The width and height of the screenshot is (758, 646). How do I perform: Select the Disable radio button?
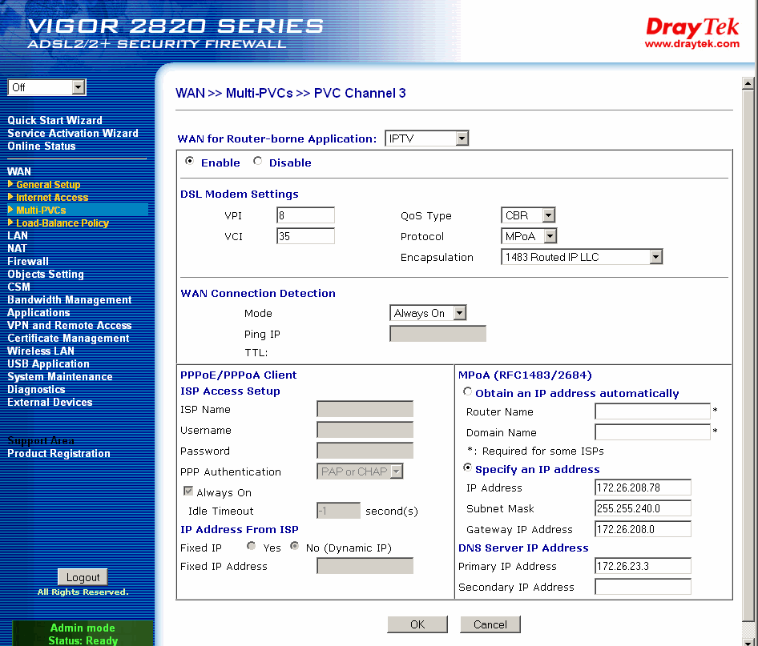coord(258,161)
